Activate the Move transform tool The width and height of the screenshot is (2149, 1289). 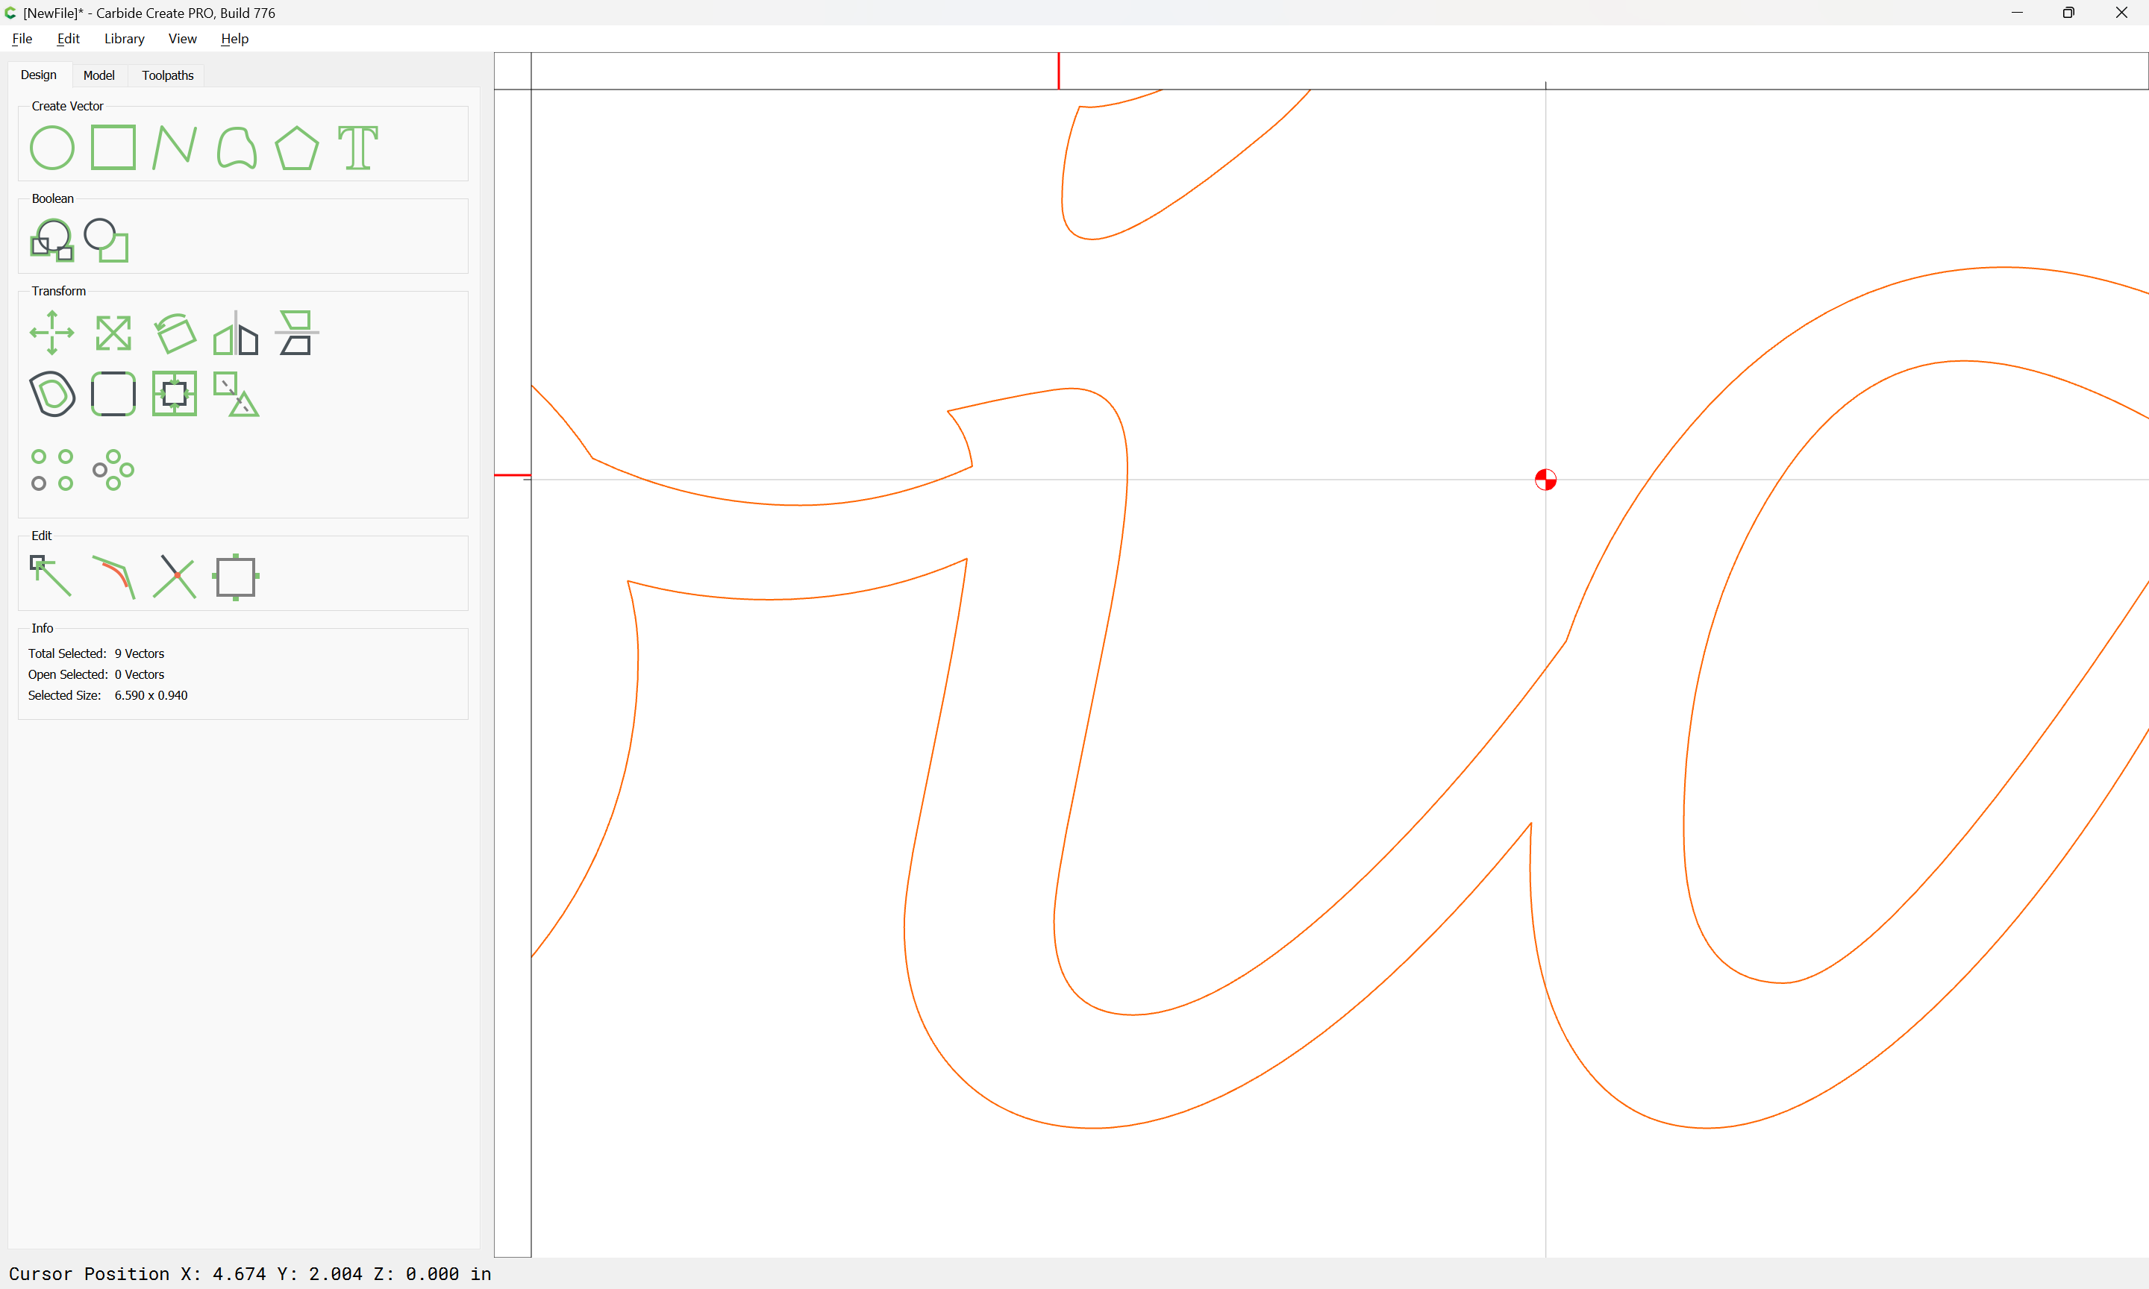(x=52, y=333)
